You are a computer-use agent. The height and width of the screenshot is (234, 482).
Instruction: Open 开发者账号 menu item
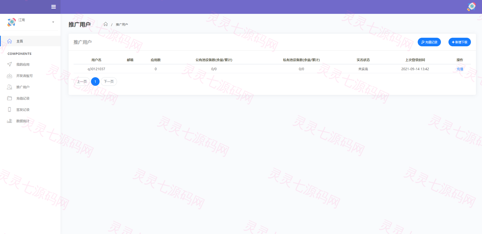[30, 76]
